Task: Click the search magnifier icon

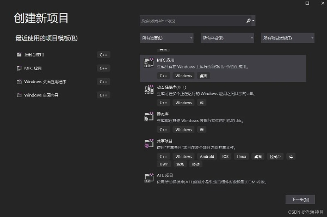Action: pyautogui.click(x=248, y=21)
